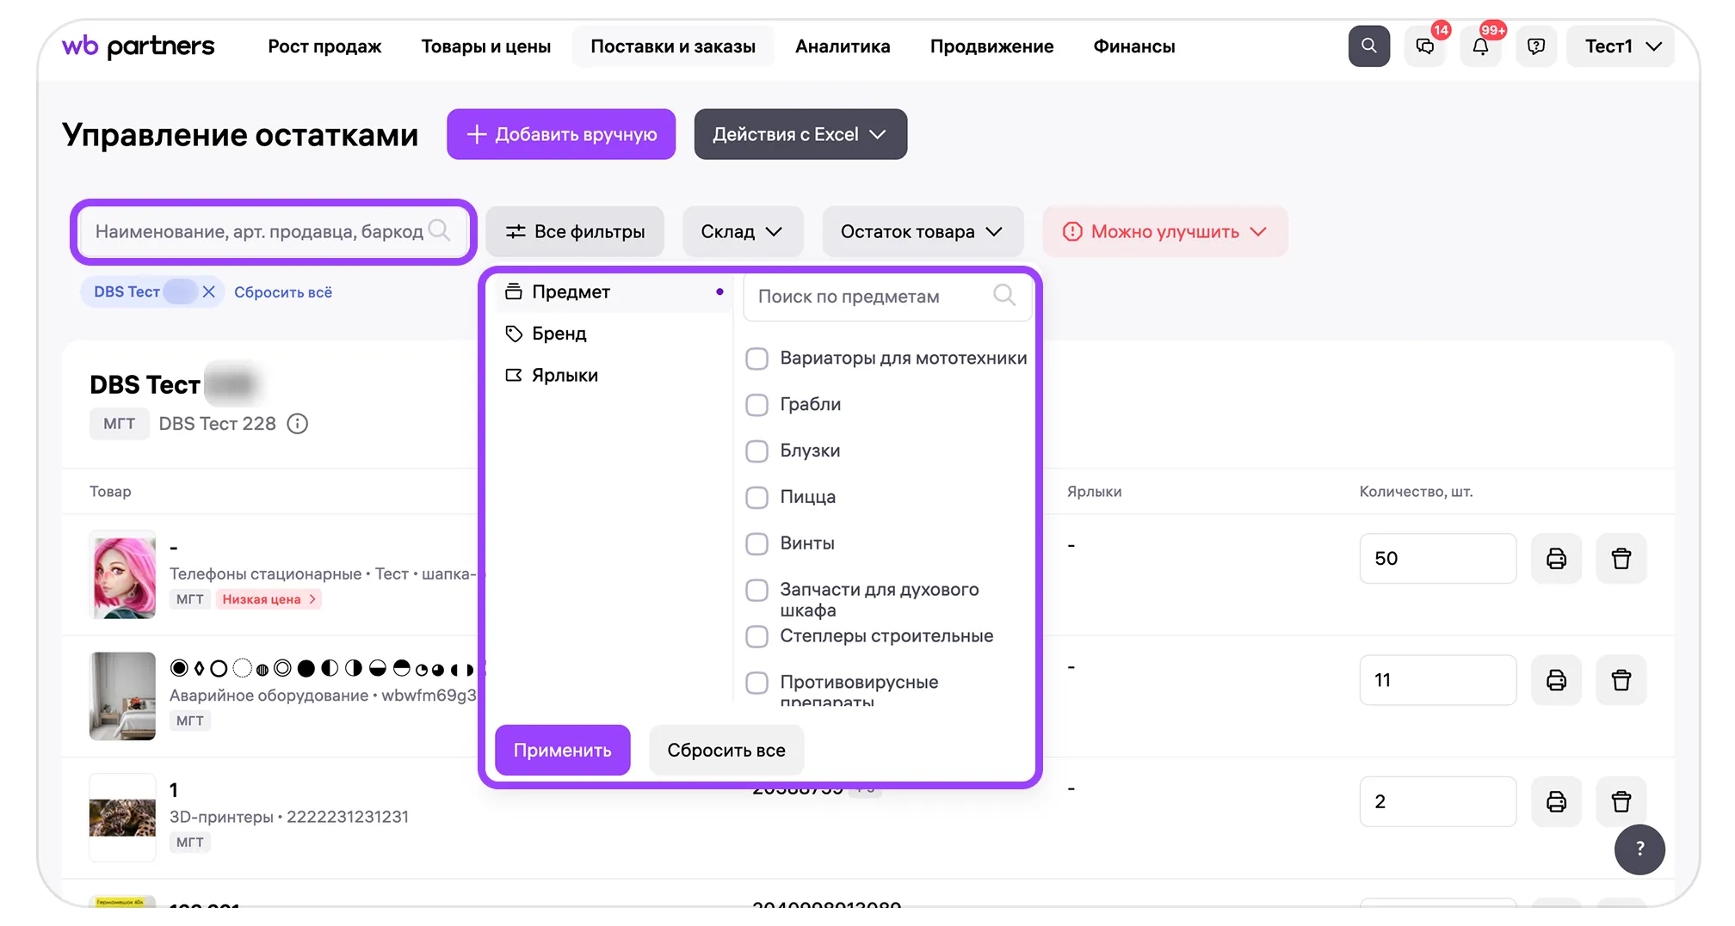Viewport: 1735px width, 926px height.
Task: Expand the Действия с Excel menu
Action: (800, 135)
